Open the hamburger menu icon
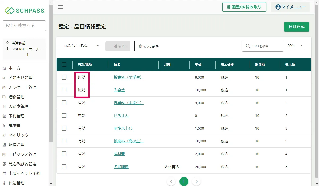 pos(61,7)
